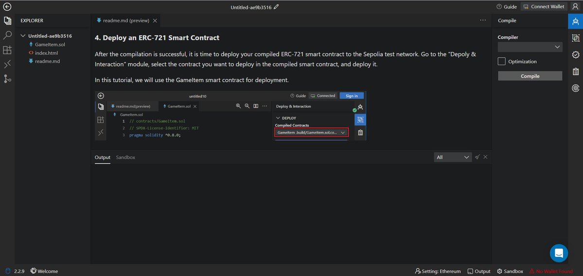Open the source control branch icon

point(7,78)
